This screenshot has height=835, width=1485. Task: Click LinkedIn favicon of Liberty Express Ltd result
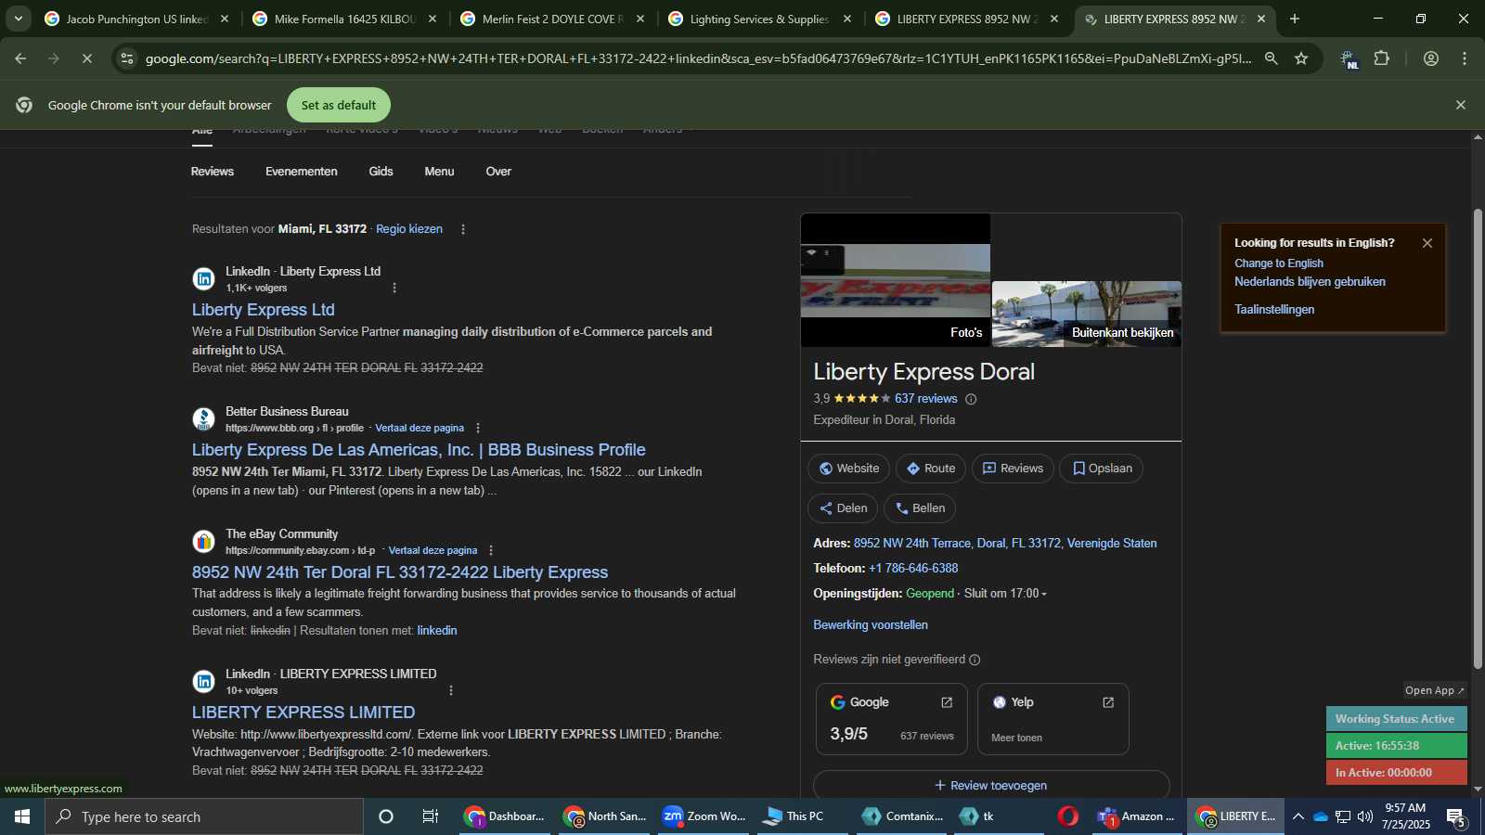tap(204, 279)
